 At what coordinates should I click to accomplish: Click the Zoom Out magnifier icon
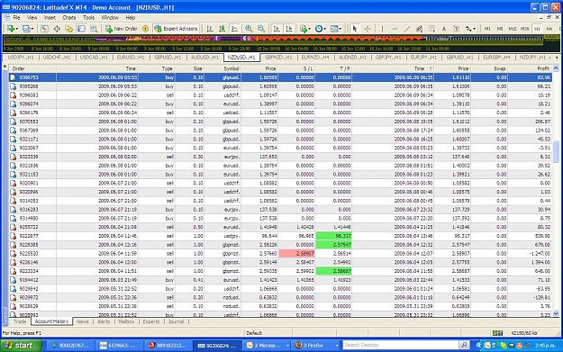[x=261, y=29]
